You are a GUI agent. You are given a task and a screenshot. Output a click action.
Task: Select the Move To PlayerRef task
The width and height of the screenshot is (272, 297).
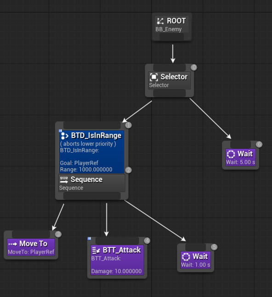(31, 247)
